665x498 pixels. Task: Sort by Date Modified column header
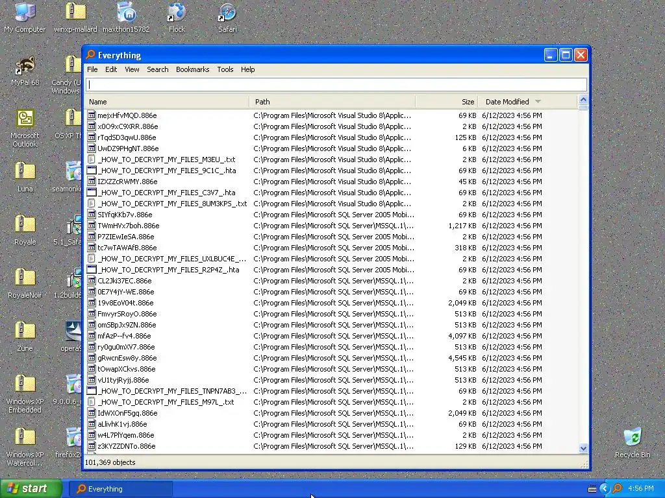(528, 102)
